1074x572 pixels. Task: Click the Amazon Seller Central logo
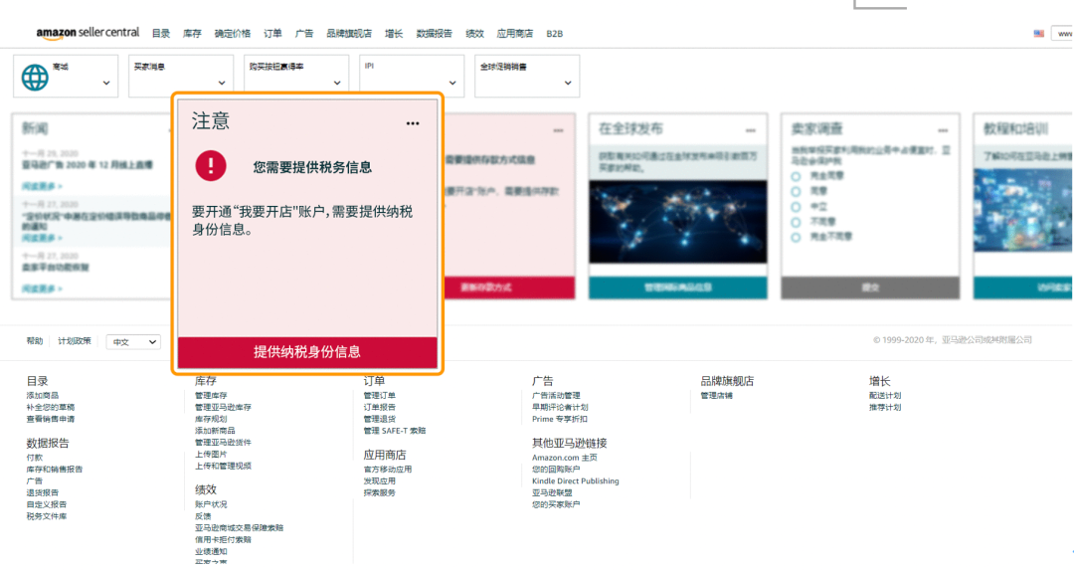point(88,33)
